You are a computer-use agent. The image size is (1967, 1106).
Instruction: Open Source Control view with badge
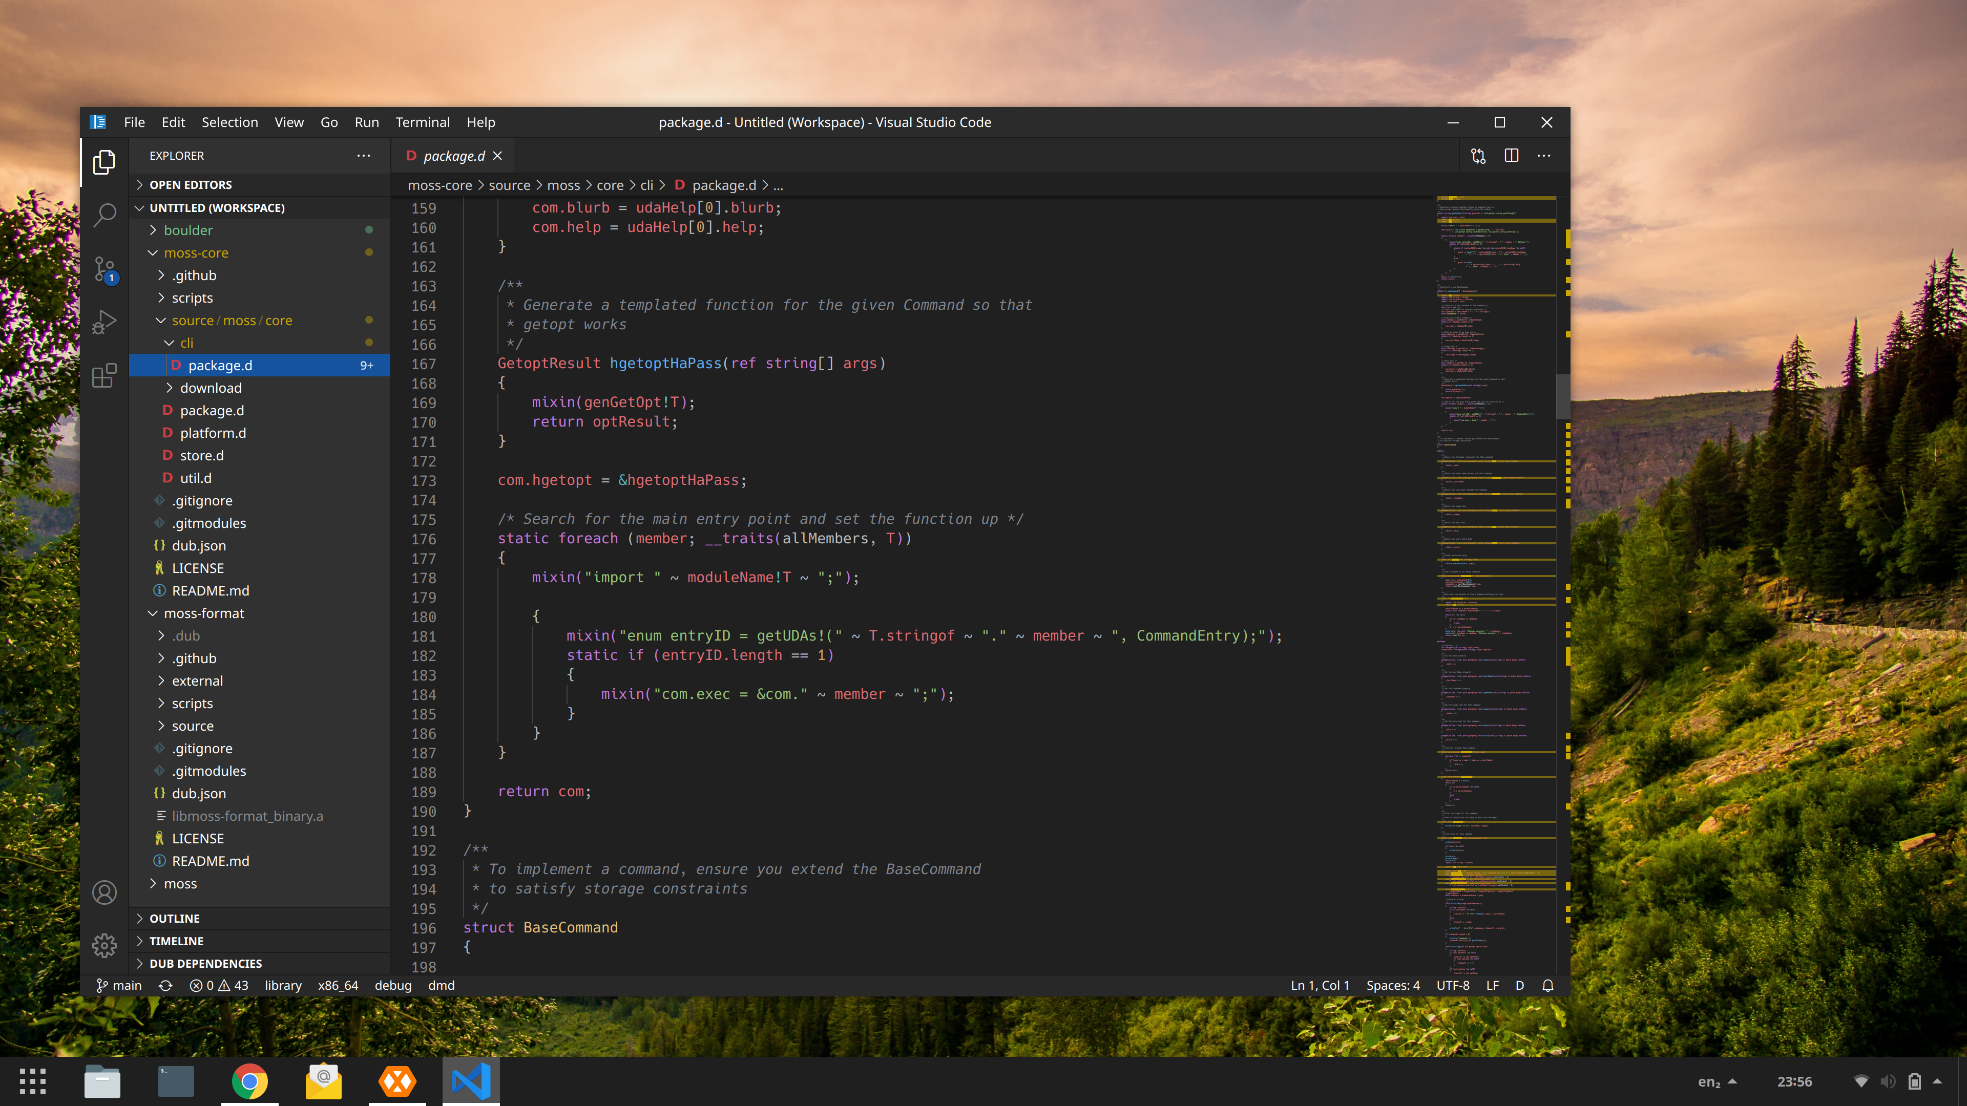(104, 269)
